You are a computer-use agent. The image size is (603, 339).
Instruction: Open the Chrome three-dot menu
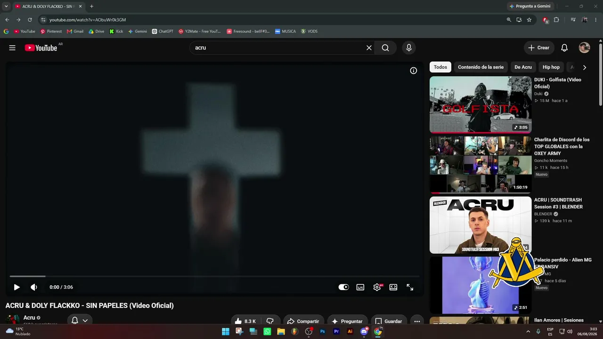596,20
